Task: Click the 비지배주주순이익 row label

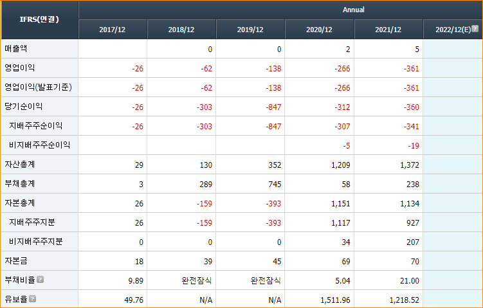Action: coord(39,145)
